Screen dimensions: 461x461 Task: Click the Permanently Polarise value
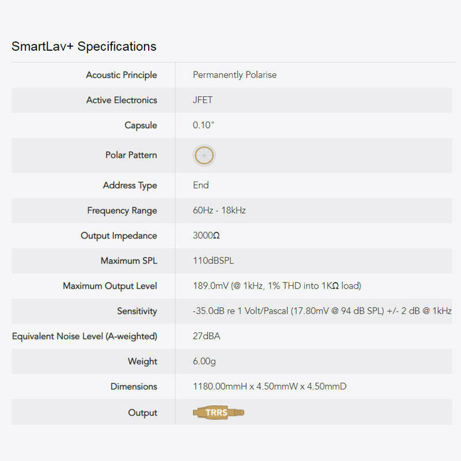pyautogui.click(x=235, y=75)
